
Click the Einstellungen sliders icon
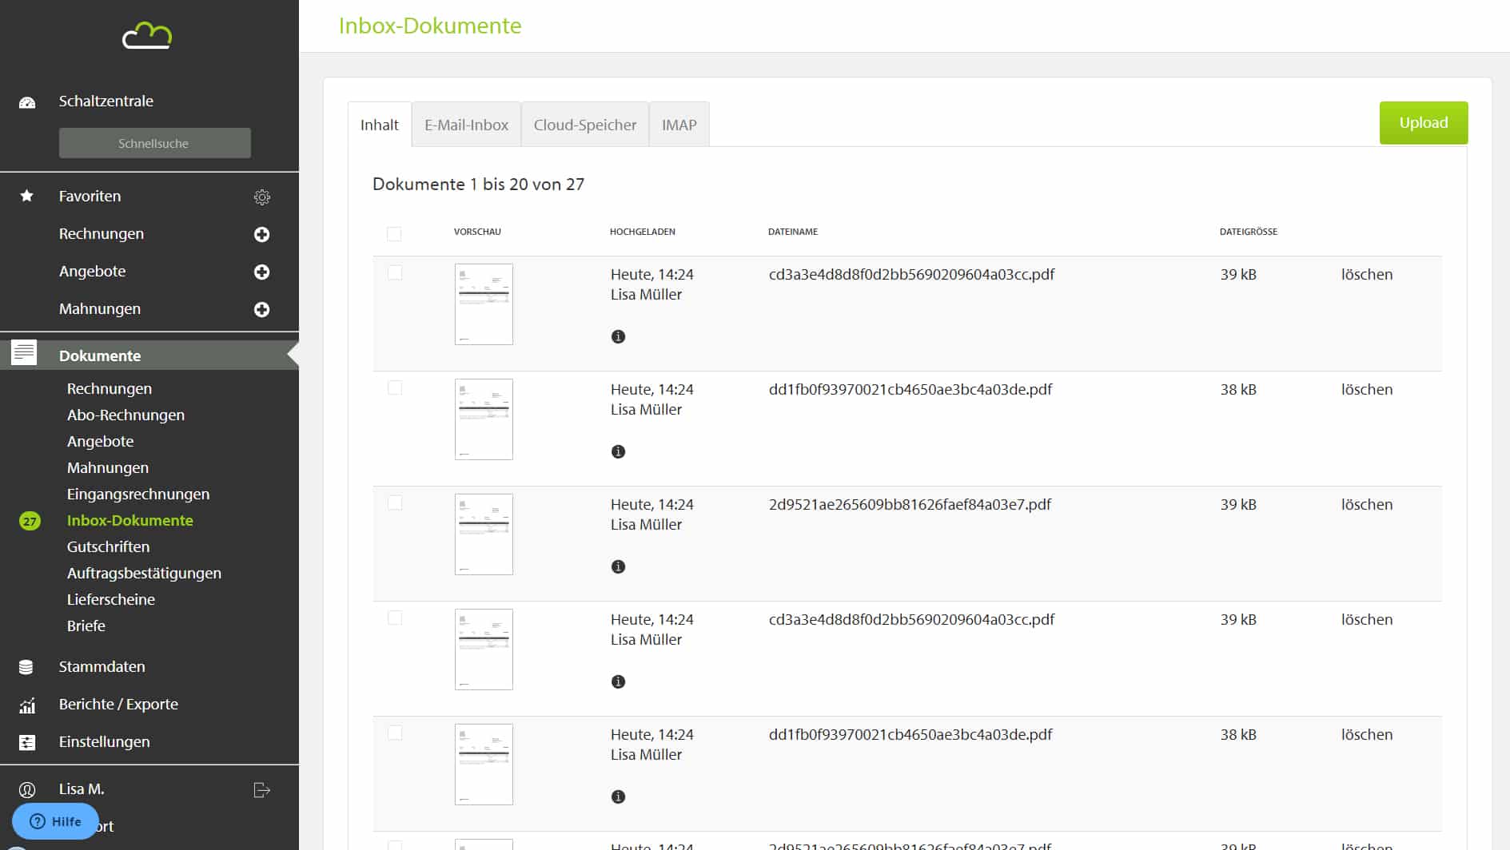coord(27,742)
